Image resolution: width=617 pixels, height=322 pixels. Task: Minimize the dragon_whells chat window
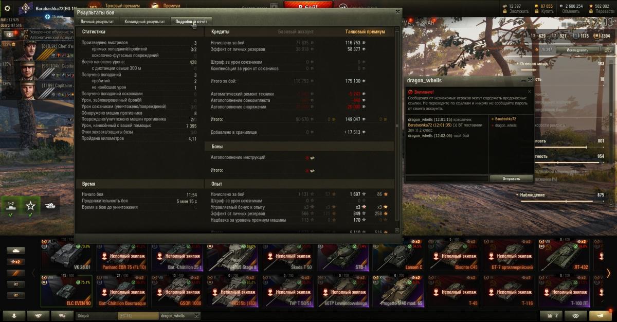click(524, 81)
